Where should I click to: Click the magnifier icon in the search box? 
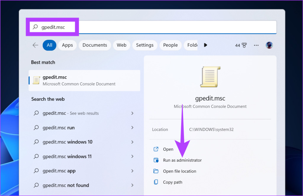(36, 27)
